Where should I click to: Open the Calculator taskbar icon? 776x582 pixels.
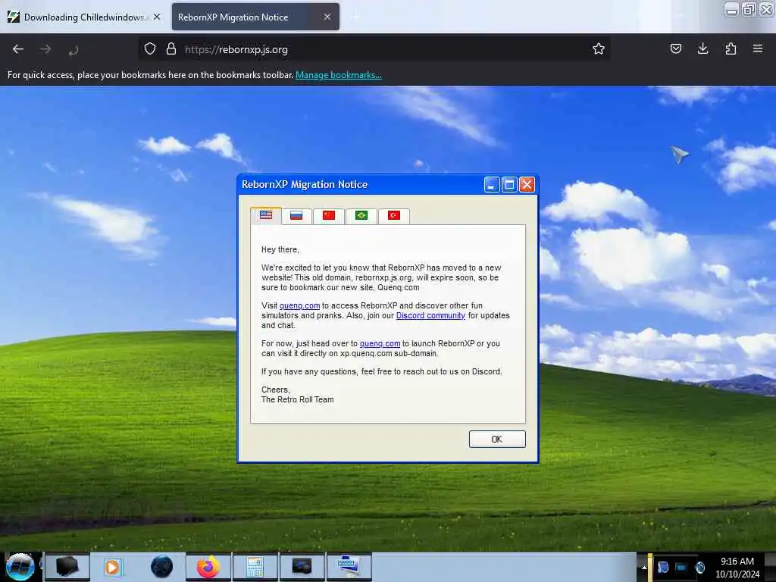point(255,567)
